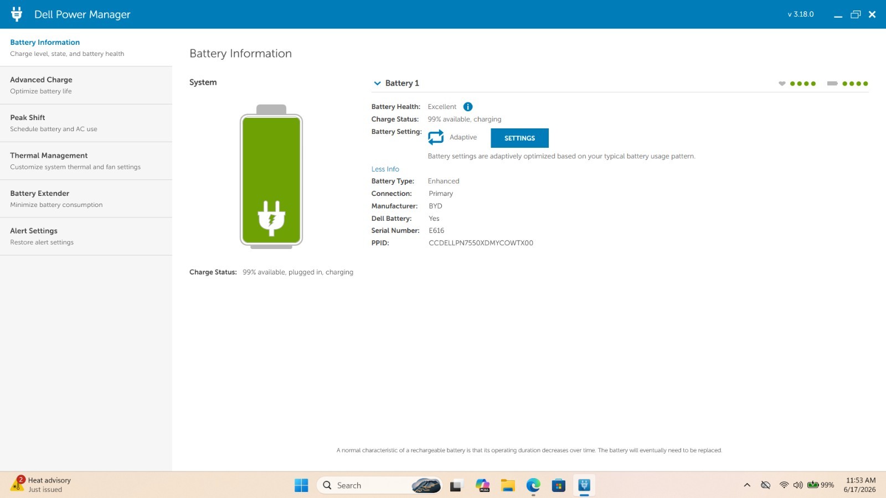Open Battery Health info icon

(468, 107)
